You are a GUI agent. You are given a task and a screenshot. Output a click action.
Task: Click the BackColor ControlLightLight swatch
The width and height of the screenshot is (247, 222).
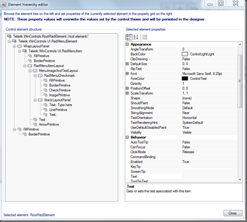185,54
